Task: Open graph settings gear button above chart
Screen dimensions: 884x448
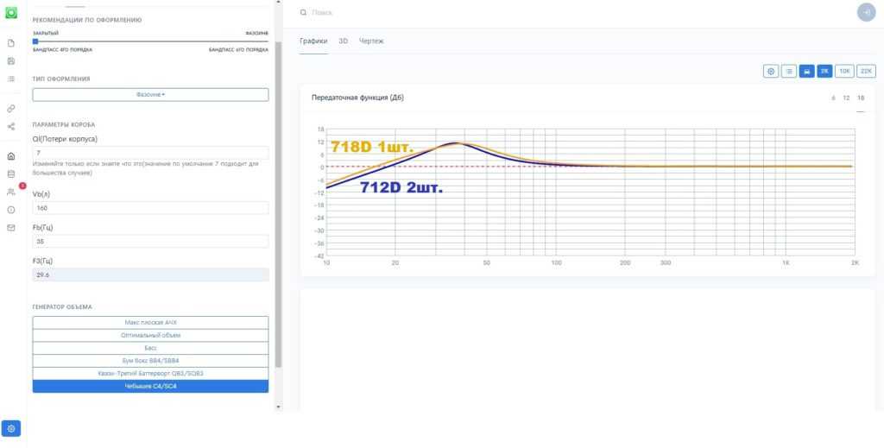Action: [x=771, y=72]
